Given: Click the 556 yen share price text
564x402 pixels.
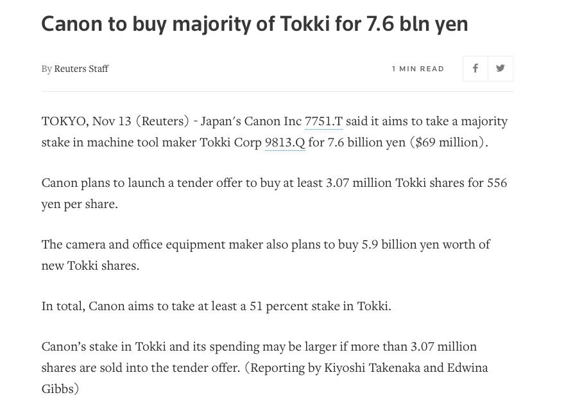Looking at the screenshot, I should click(497, 183).
